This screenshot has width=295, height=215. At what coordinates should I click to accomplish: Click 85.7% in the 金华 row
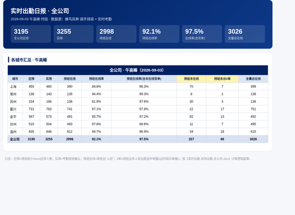click(x=96, y=116)
